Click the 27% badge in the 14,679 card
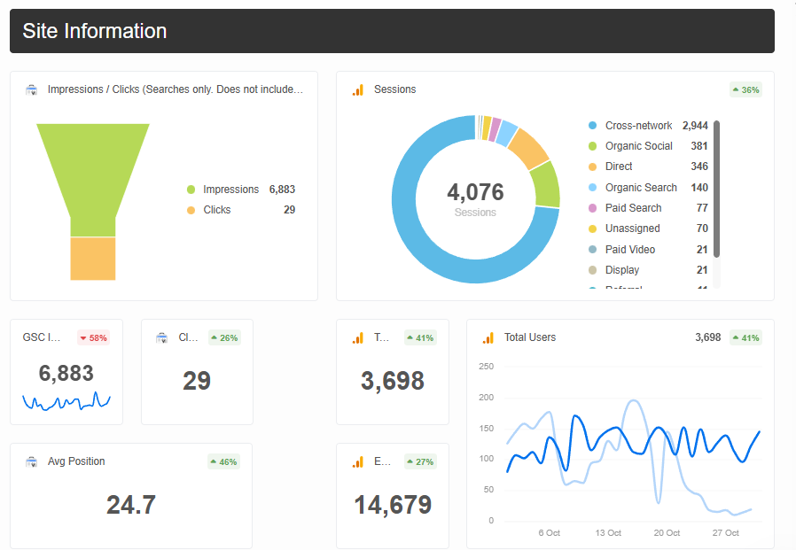796x550 pixels. 420,461
